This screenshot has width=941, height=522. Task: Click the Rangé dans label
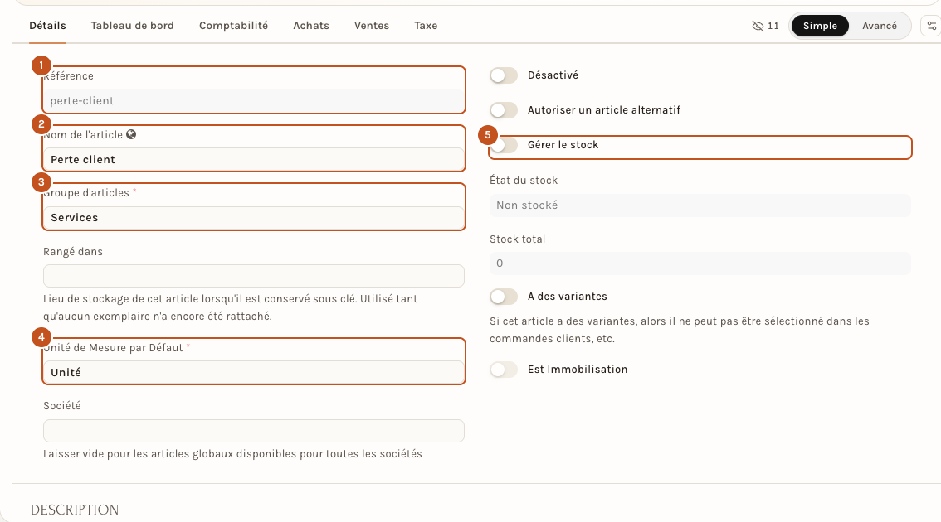coord(73,252)
